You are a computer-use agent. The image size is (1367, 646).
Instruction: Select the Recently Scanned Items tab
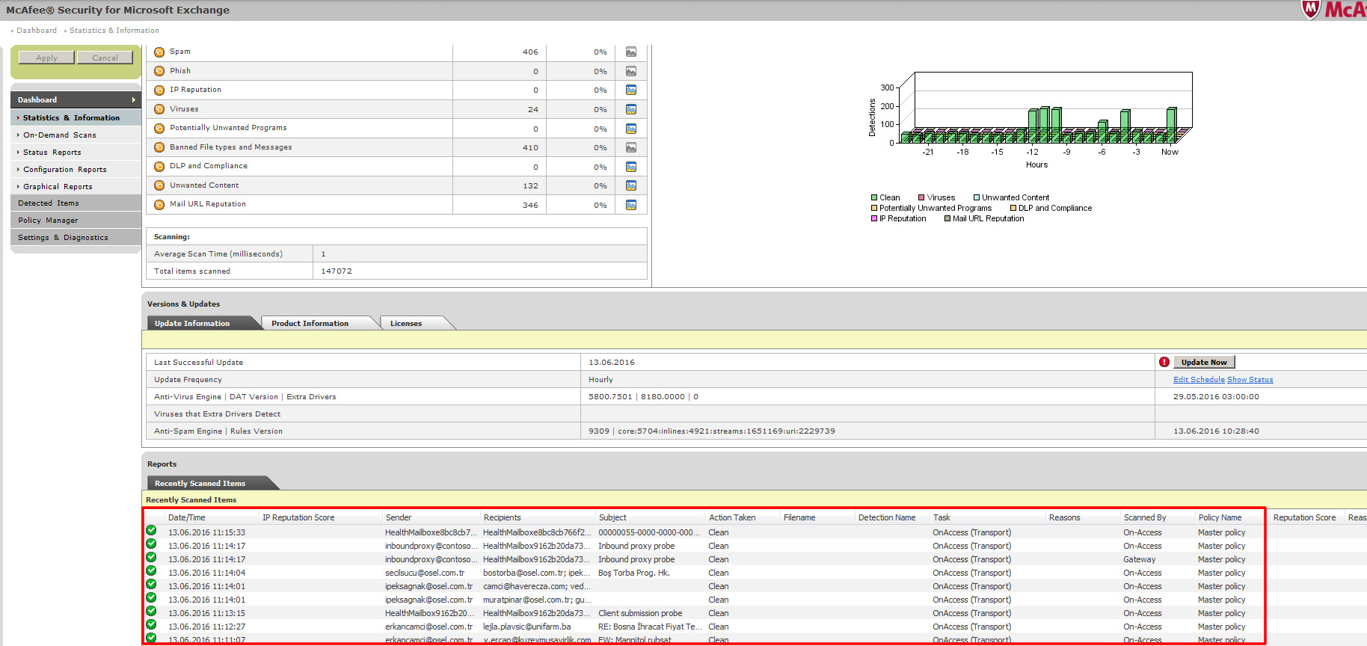pyautogui.click(x=200, y=483)
